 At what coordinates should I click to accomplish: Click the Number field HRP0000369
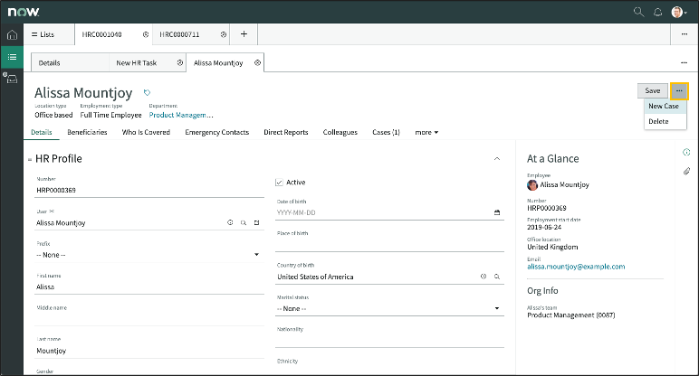pyautogui.click(x=149, y=190)
